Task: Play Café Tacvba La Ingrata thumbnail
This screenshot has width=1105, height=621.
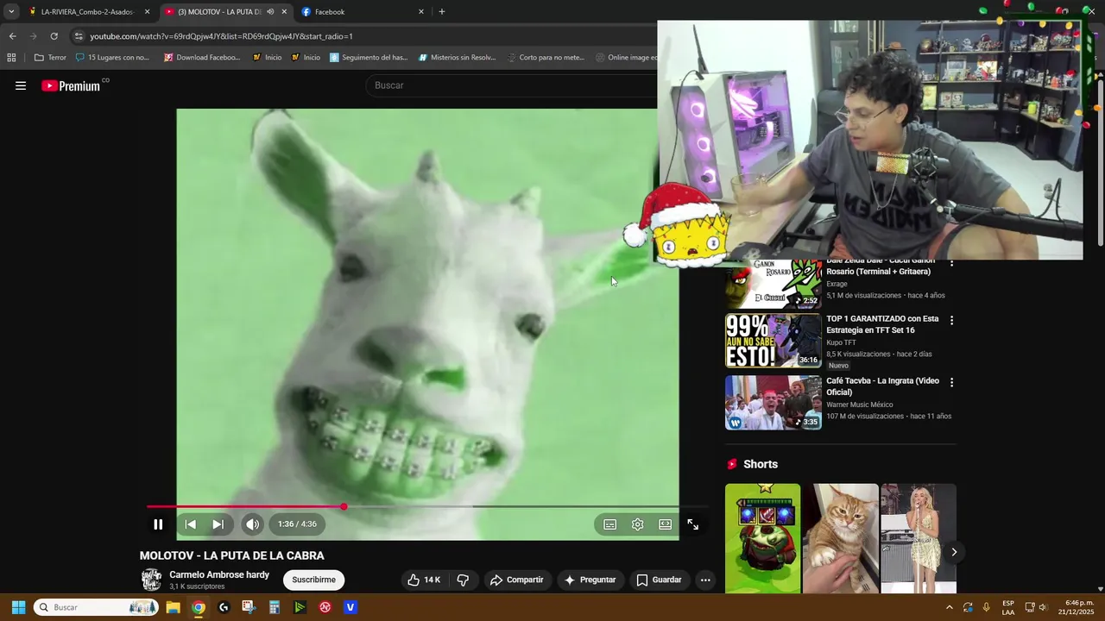Action: tap(773, 403)
